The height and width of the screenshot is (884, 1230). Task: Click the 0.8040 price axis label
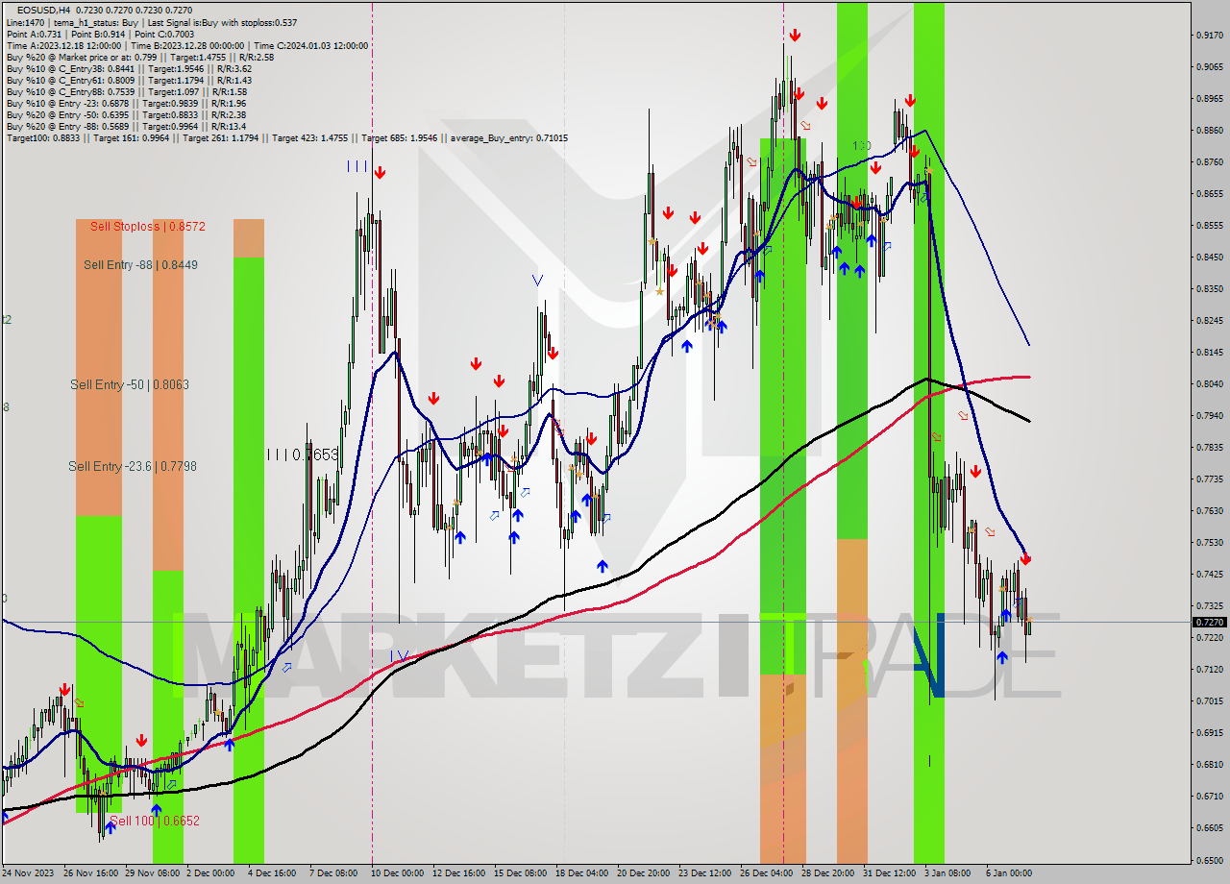click(1209, 384)
